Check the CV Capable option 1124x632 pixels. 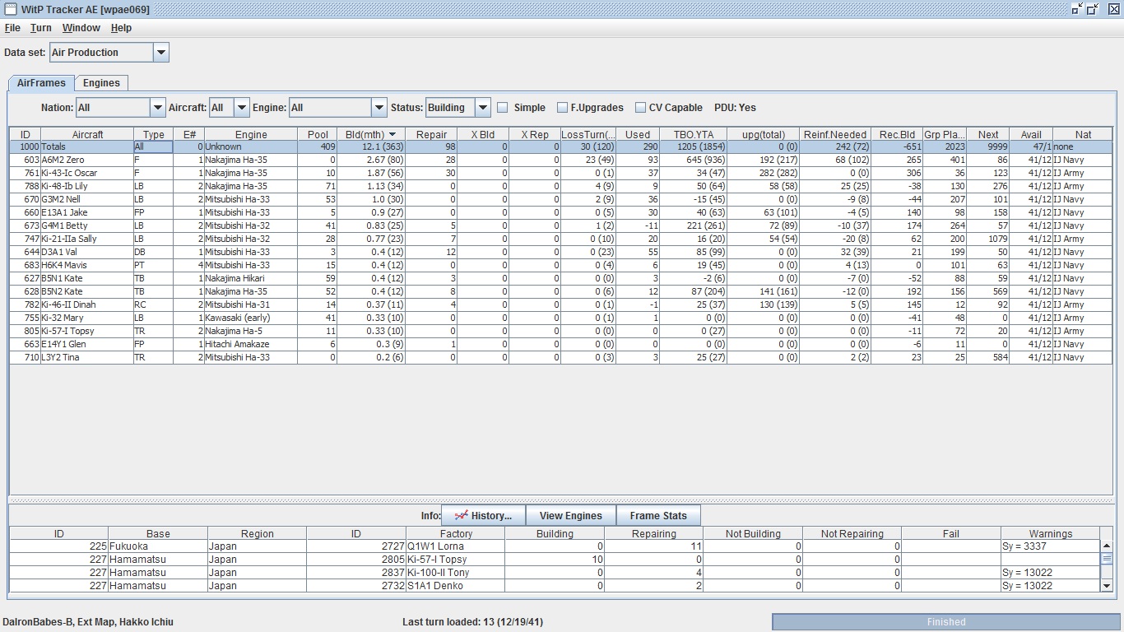[640, 108]
